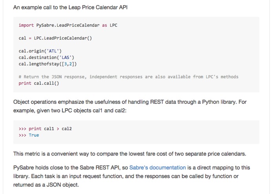Click the cal.origin('ATL') code line

(x=40, y=51)
